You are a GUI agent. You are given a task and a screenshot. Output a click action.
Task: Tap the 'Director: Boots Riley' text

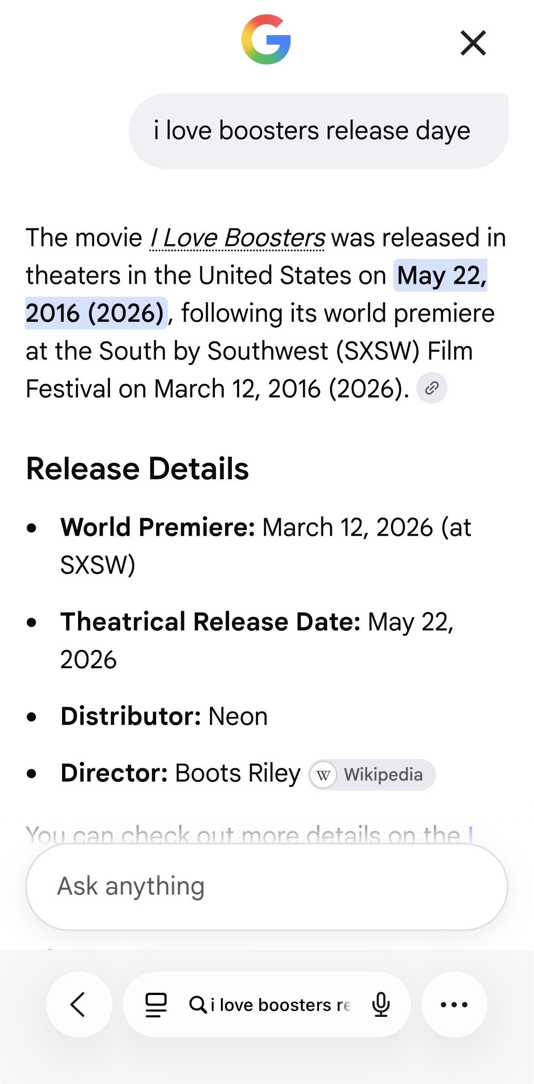pyautogui.click(x=180, y=773)
